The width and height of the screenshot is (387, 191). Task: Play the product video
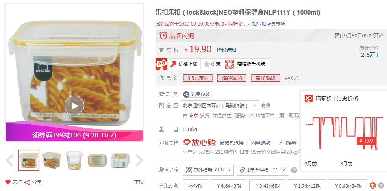coord(74,106)
